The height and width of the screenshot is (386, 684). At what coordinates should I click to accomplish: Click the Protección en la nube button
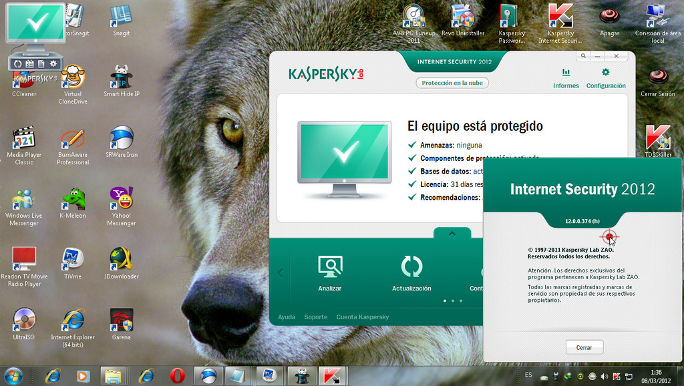[x=452, y=83]
